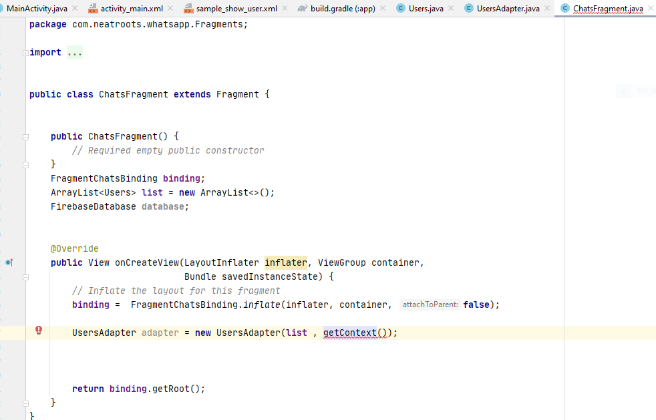Viewport: 656px width, 420px height.
Task: Click the highlighted inflater parameter
Action: click(286, 262)
